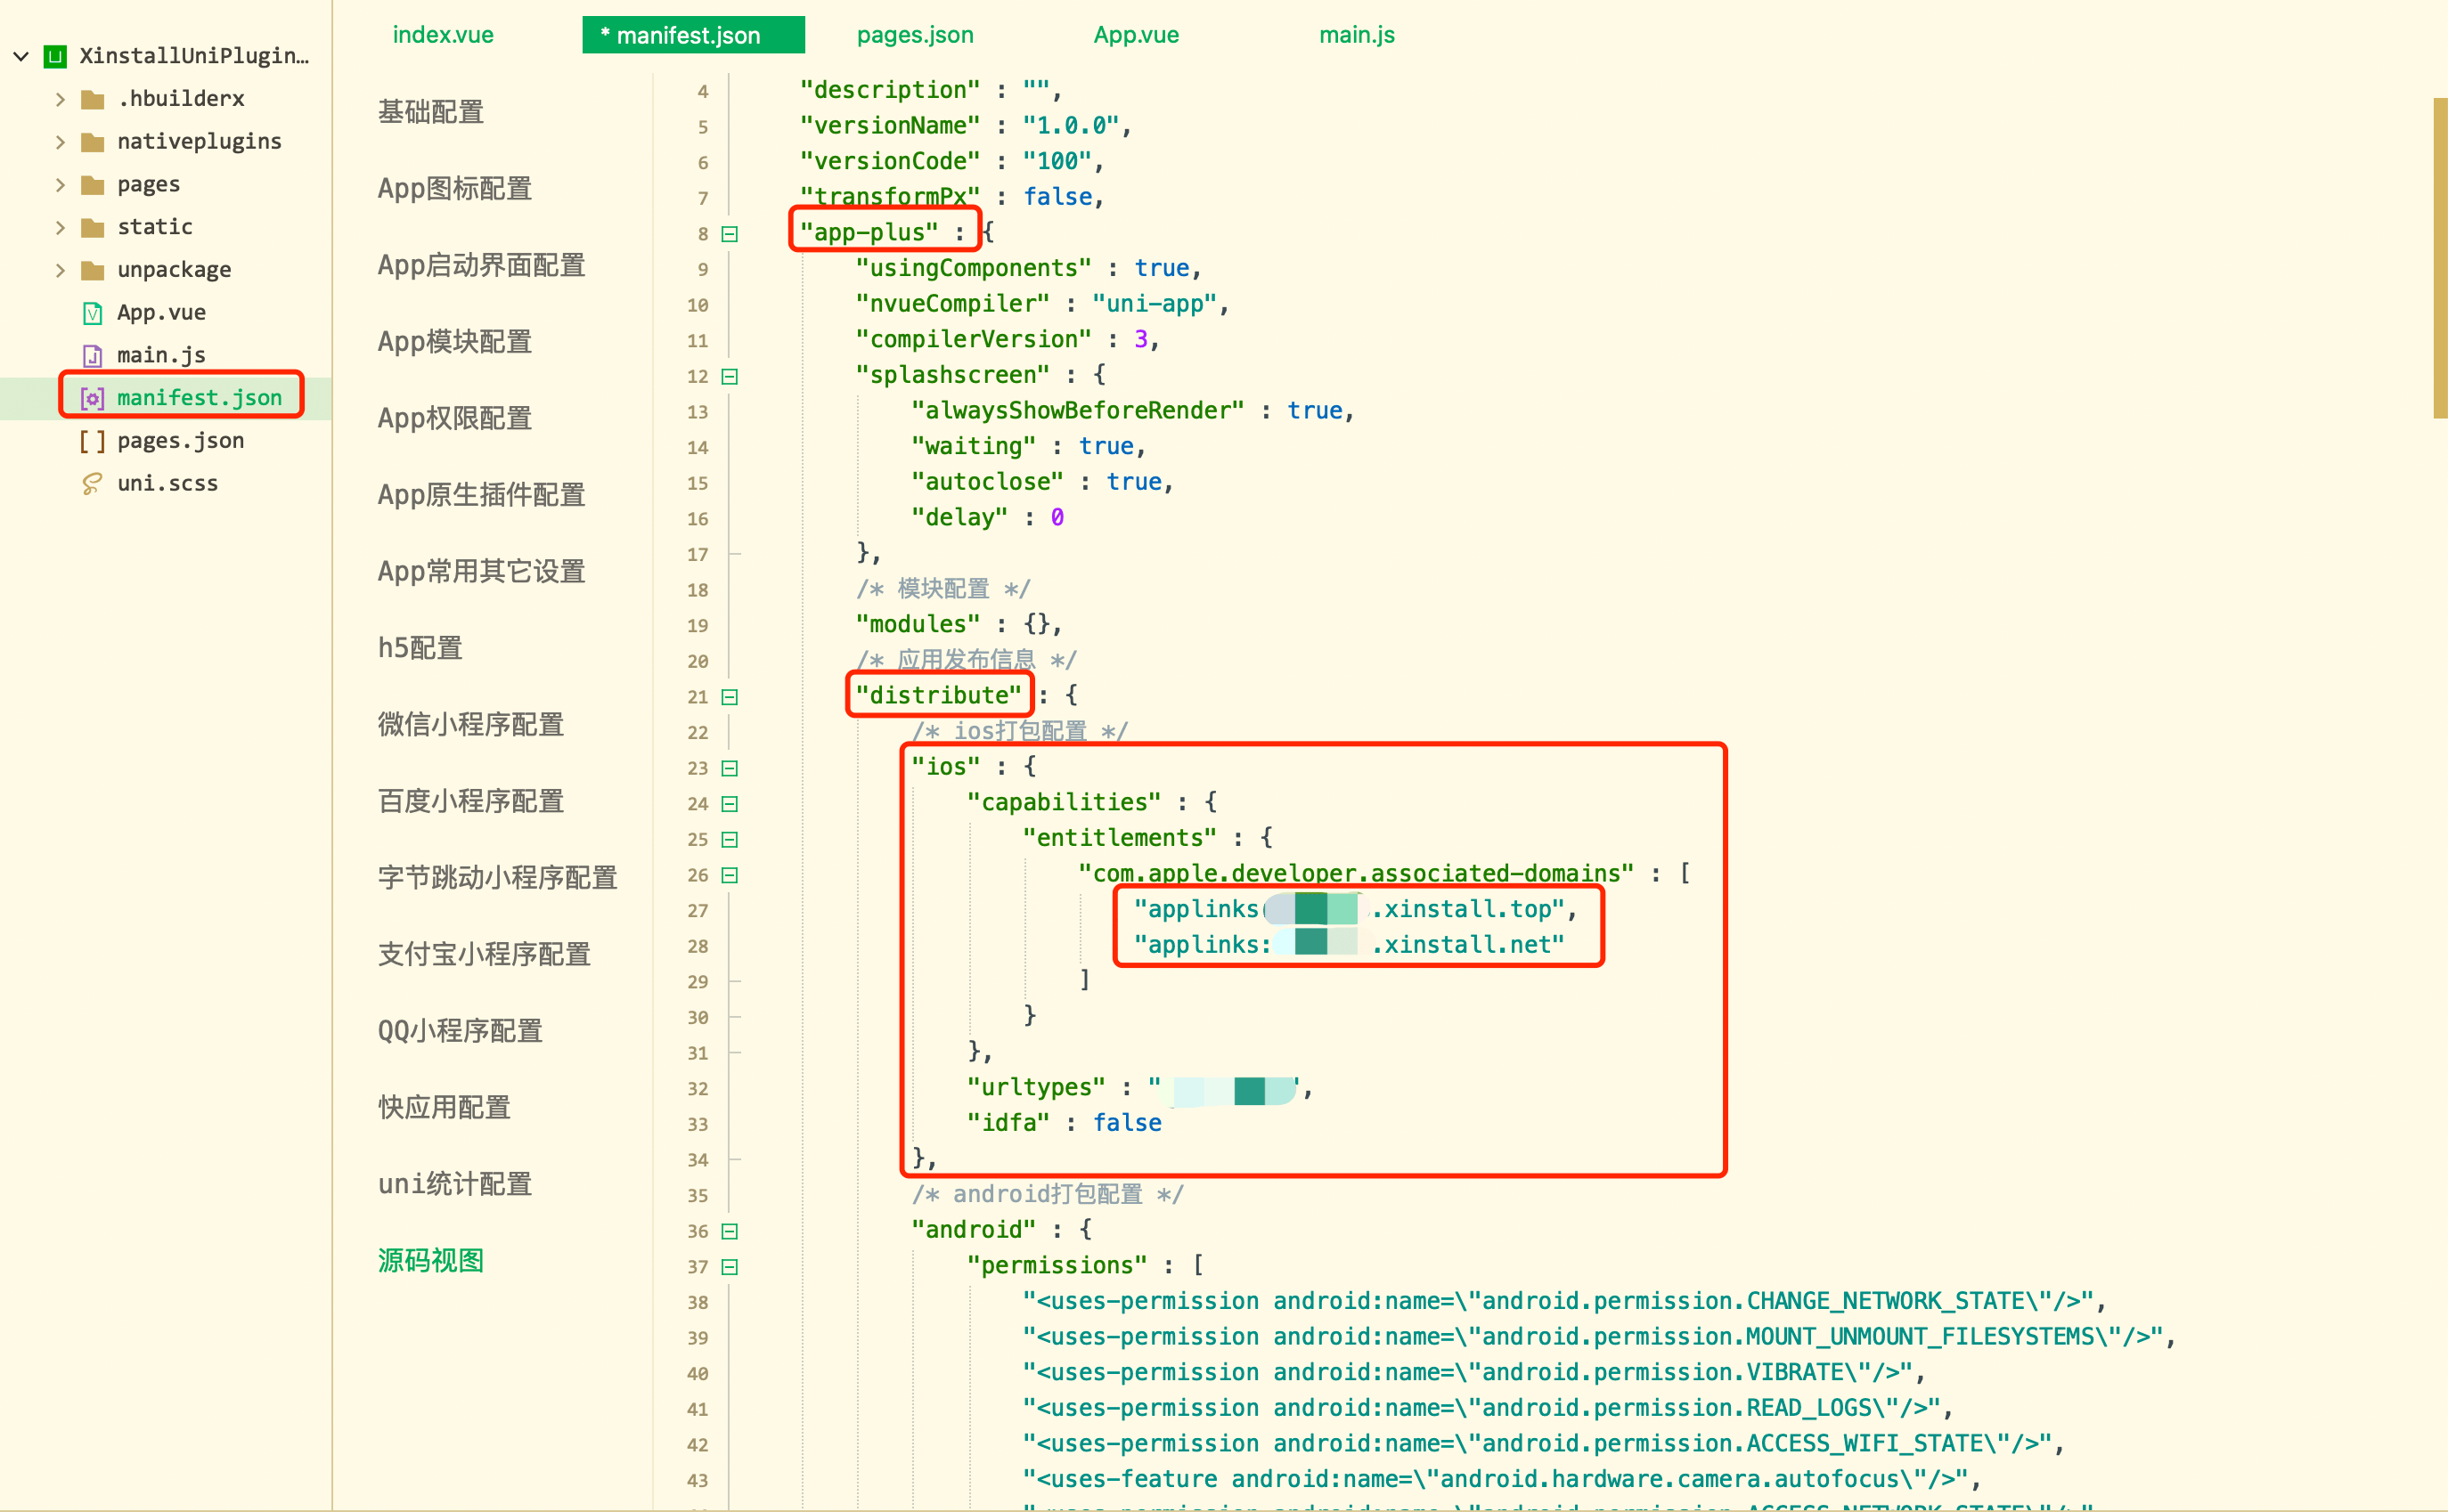Select the 微信小程序配置 panel entry
Image resolution: width=2448 pixels, height=1512 pixels.
470,724
